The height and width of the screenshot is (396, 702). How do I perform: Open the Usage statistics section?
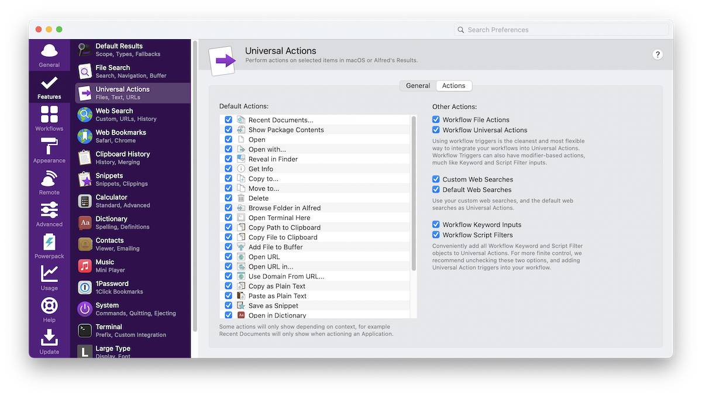[49, 278]
